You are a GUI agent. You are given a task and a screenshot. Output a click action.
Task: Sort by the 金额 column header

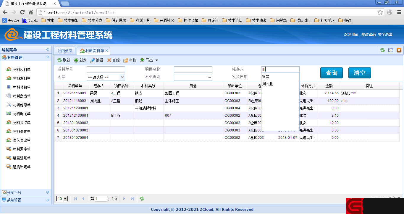(x=329, y=86)
